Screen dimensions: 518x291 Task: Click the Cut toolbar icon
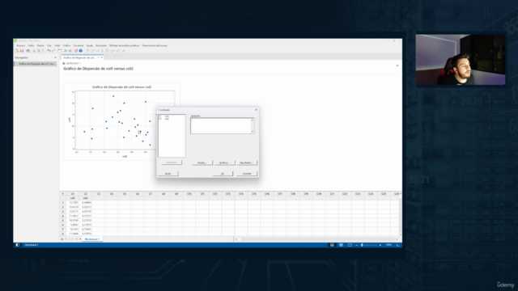[34, 51]
